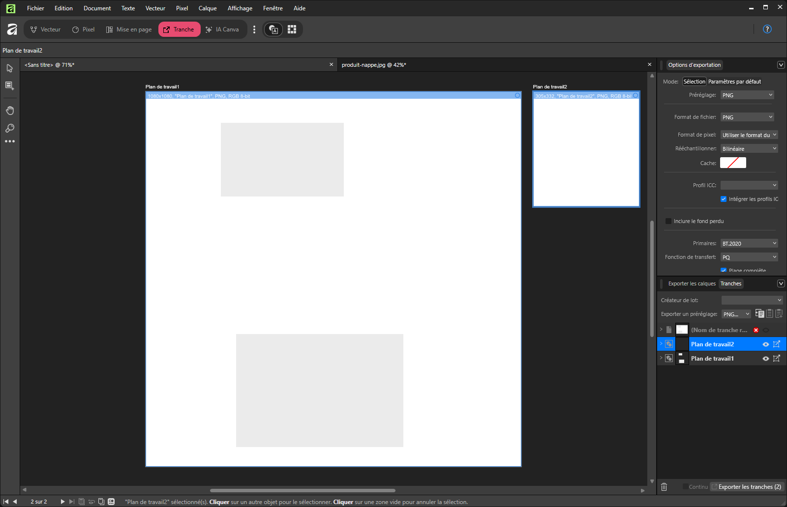Image resolution: width=787 pixels, height=507 pixels.
Task: Open the IA Canva studio
Action: pyautogui.click(x=222, y=29)
